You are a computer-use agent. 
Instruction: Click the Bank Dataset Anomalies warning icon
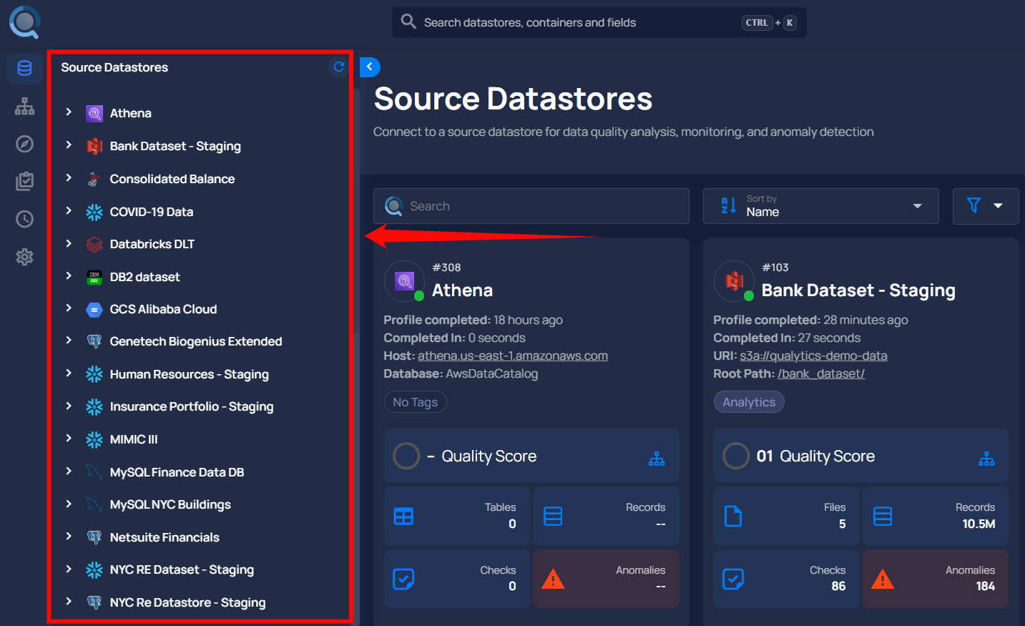pyautogui.click(x=883, y=579)
